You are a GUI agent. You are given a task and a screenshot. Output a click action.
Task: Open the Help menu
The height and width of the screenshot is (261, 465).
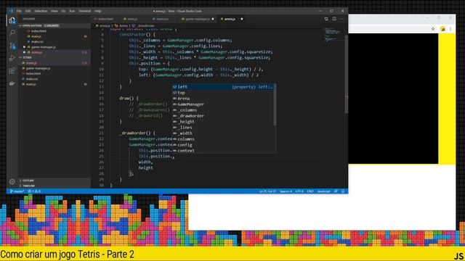[97, 11]
